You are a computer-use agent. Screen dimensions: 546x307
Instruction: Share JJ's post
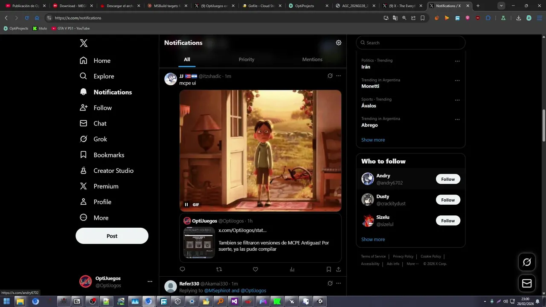338,269
